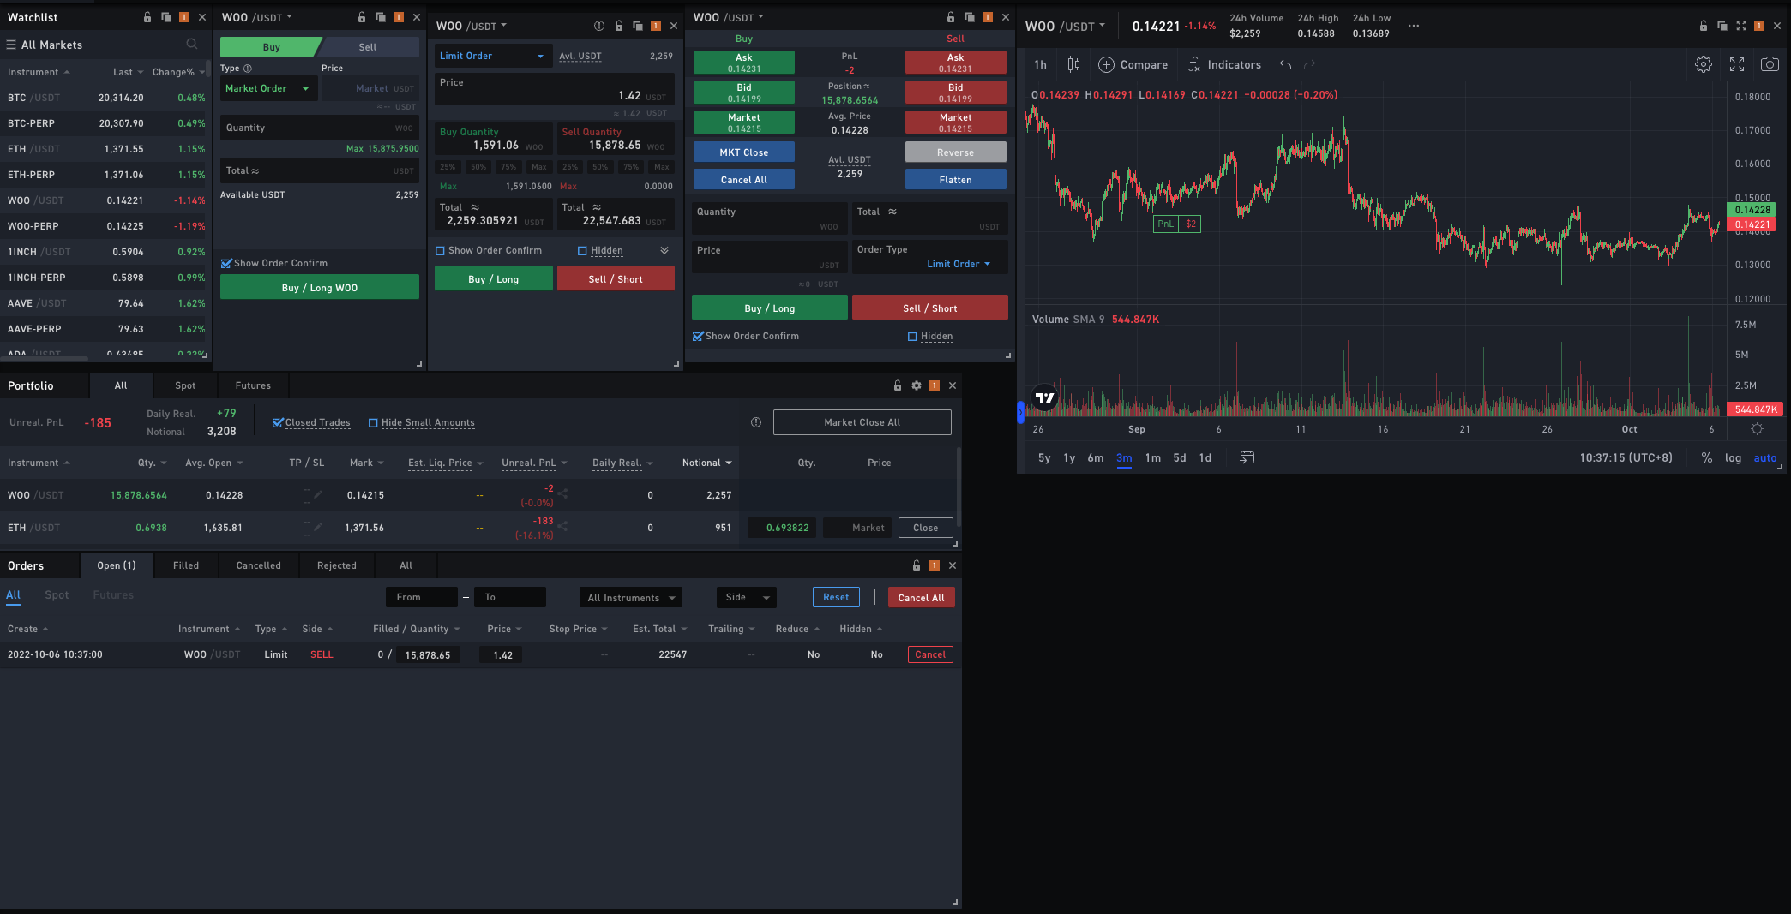Open the Filled orders tab
The image size is (1791, 914).
point(186,565)
